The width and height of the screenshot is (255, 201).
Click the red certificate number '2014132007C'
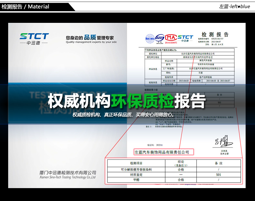pyautogui.click(x=171, y=43)
